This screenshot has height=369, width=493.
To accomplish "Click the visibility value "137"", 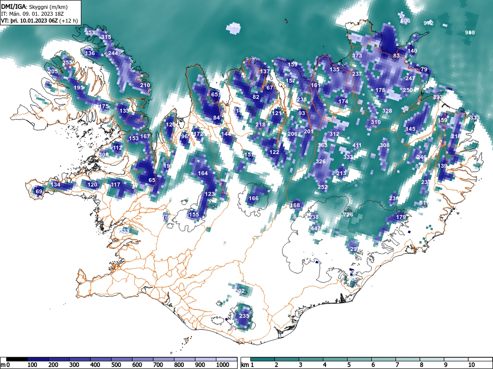I will (x=265, y=71).
